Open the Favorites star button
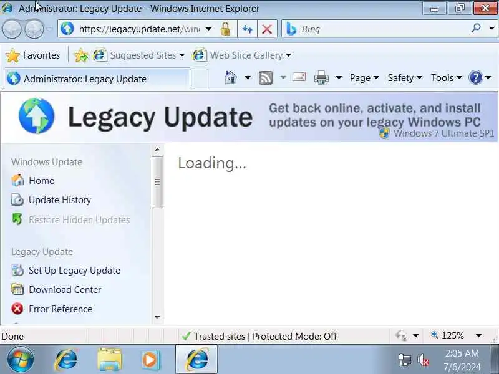The image size is (499, 374). [x=32, y=55]
